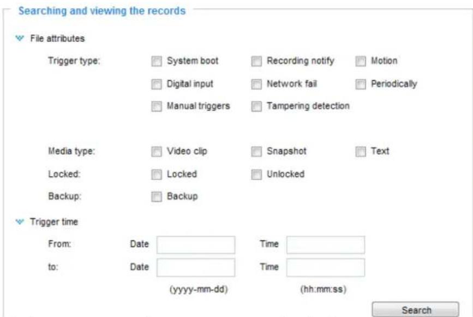Select the Digital input trigger checkbox
This screenshot has width=473, height=317.
click(x=157, y=84)
